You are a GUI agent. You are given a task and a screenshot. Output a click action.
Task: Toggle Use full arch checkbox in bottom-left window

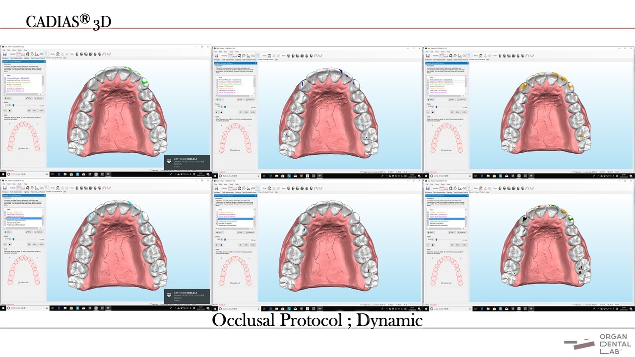[19, 283]
